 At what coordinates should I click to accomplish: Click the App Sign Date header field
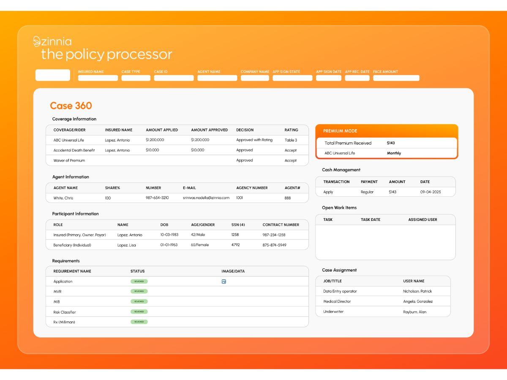click(329, 78)
